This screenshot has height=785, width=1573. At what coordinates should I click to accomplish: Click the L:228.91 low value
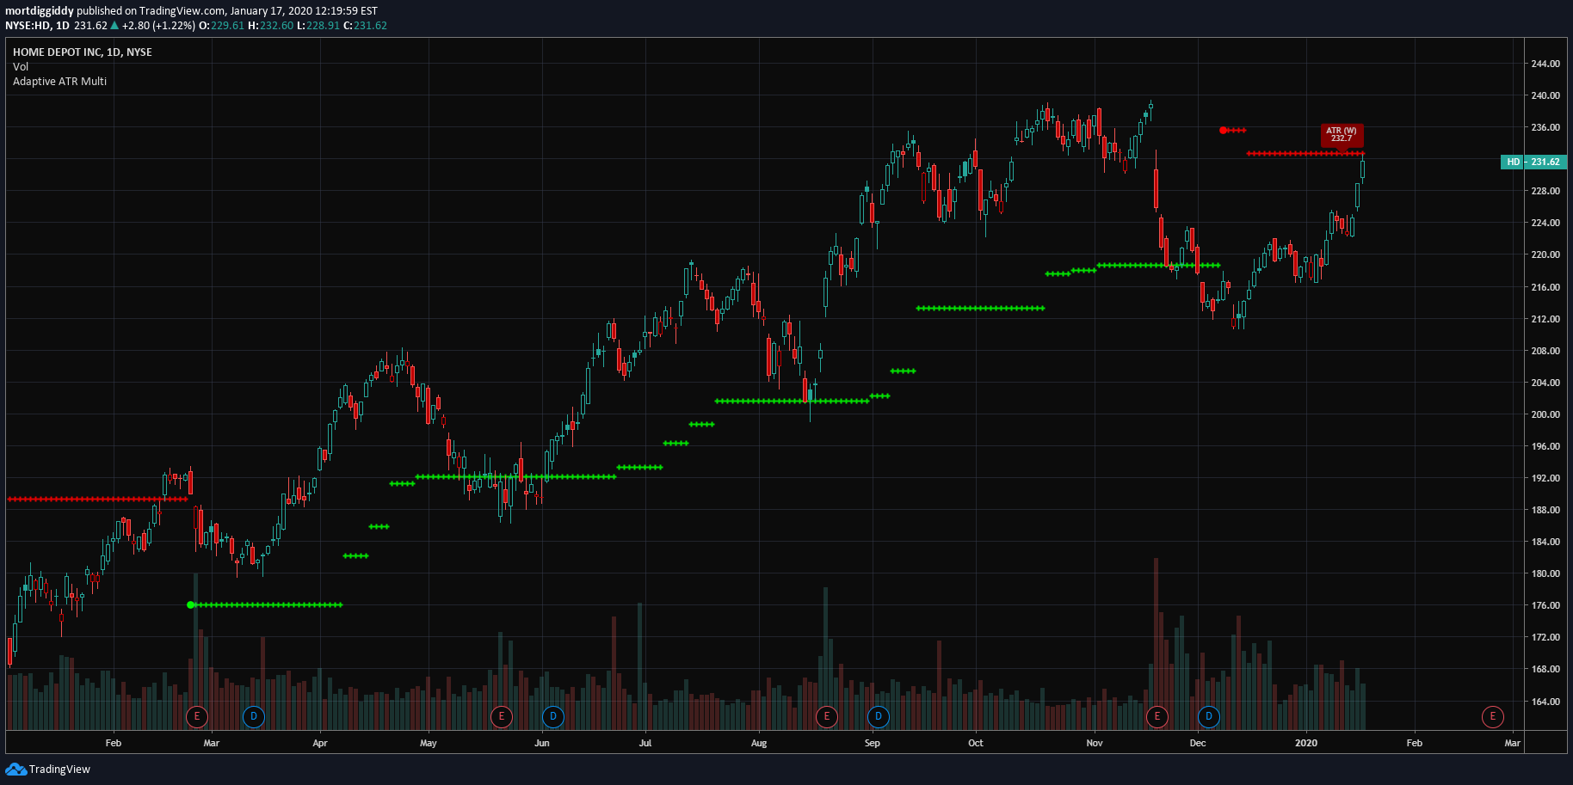(318, 26)
